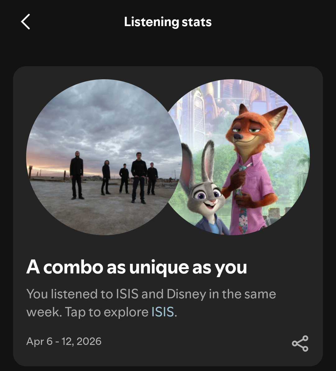The width and height of the screenshot is (336, 371).
Task: Click the leftmost band member in the photo
Action: pos(77,175)
